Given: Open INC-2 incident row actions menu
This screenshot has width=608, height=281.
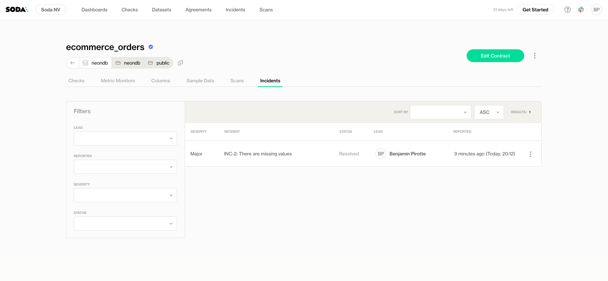Looking at the screenshot, I should 530,154.
